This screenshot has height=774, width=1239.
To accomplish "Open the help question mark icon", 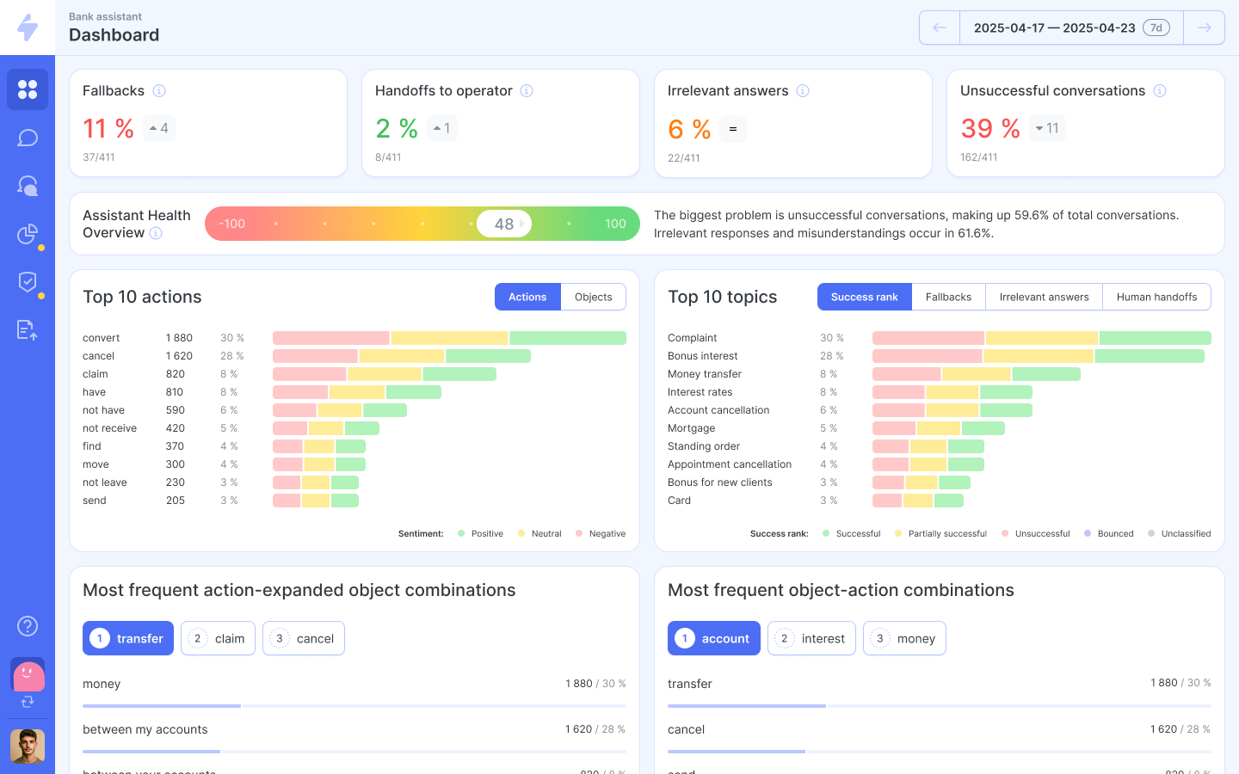I will pyautogui.click(x=28, y=626).
